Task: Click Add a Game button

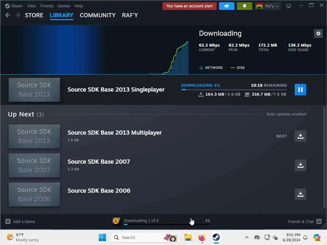Action: coord(20,221)
